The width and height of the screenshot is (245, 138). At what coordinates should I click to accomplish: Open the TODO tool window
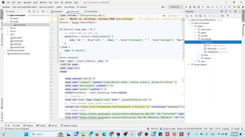pyautogui.click(x=16, y=125)
